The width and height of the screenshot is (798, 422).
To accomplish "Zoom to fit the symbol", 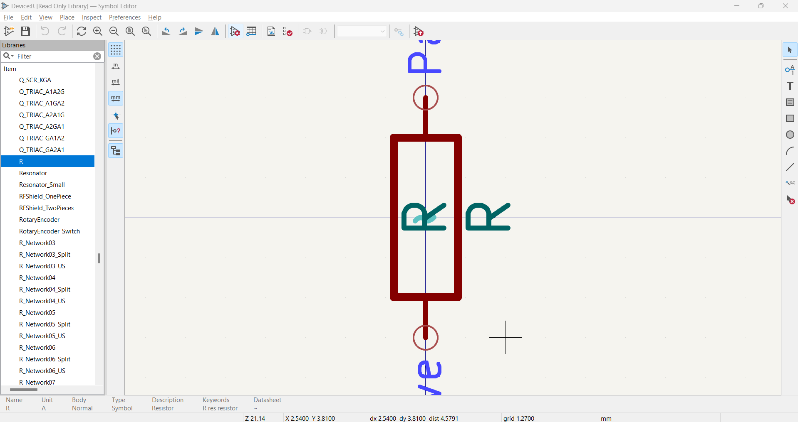I will click(x=130, y=31).
